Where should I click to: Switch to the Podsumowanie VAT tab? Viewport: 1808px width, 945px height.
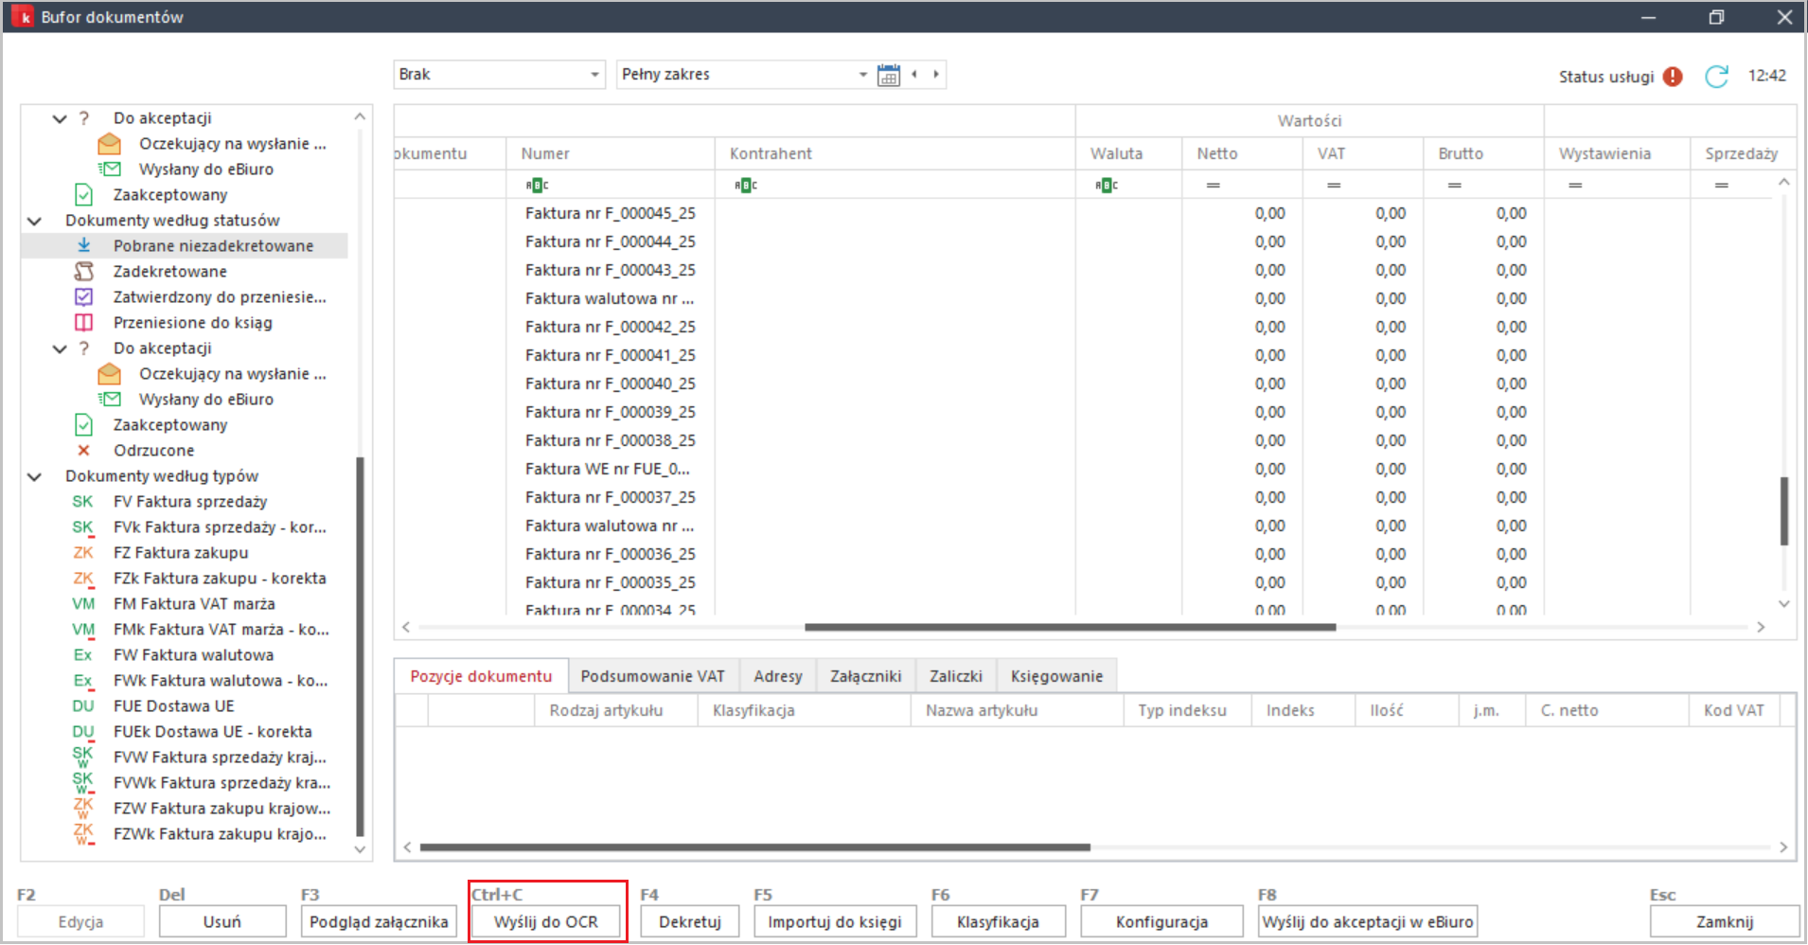(x=652, y=675)
